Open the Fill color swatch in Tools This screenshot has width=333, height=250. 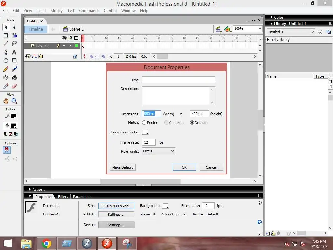14,126
